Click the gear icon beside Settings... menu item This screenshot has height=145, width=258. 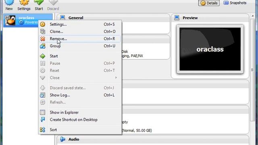coord(43,24)
